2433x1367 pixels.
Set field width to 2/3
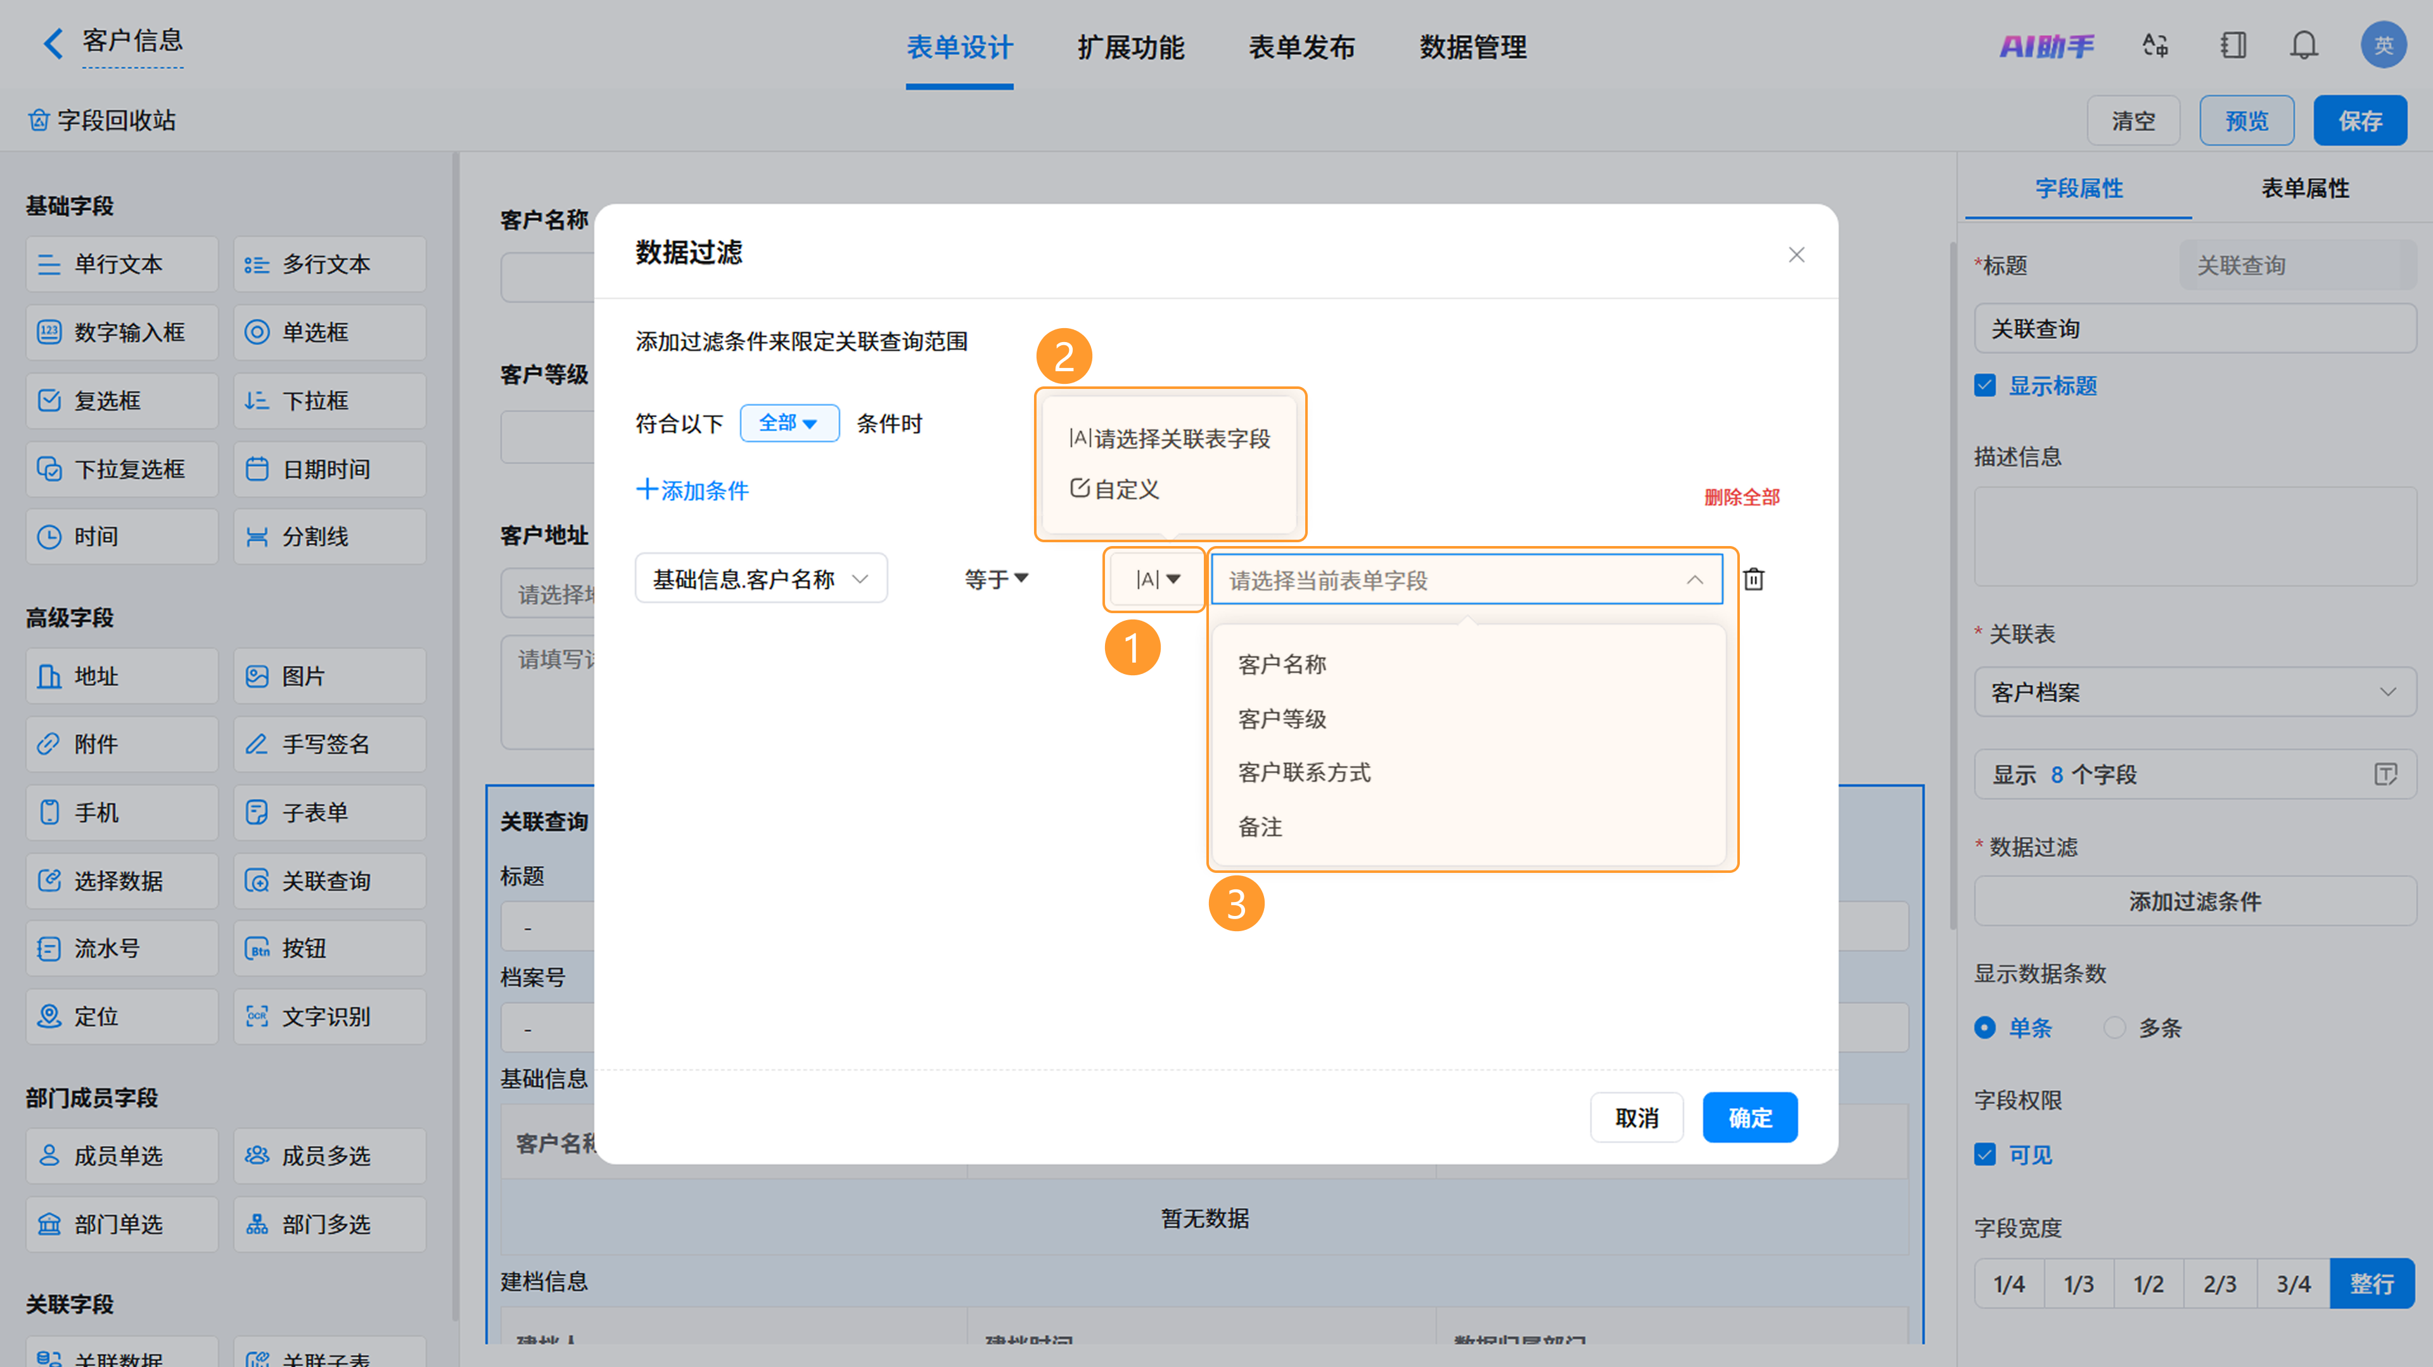[x=2219, y=1284]
